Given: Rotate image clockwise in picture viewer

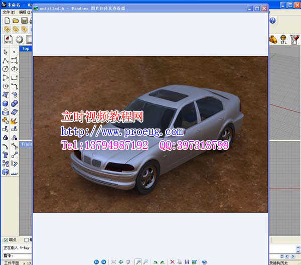Looking at the screenshot, I should pos(156,262).
